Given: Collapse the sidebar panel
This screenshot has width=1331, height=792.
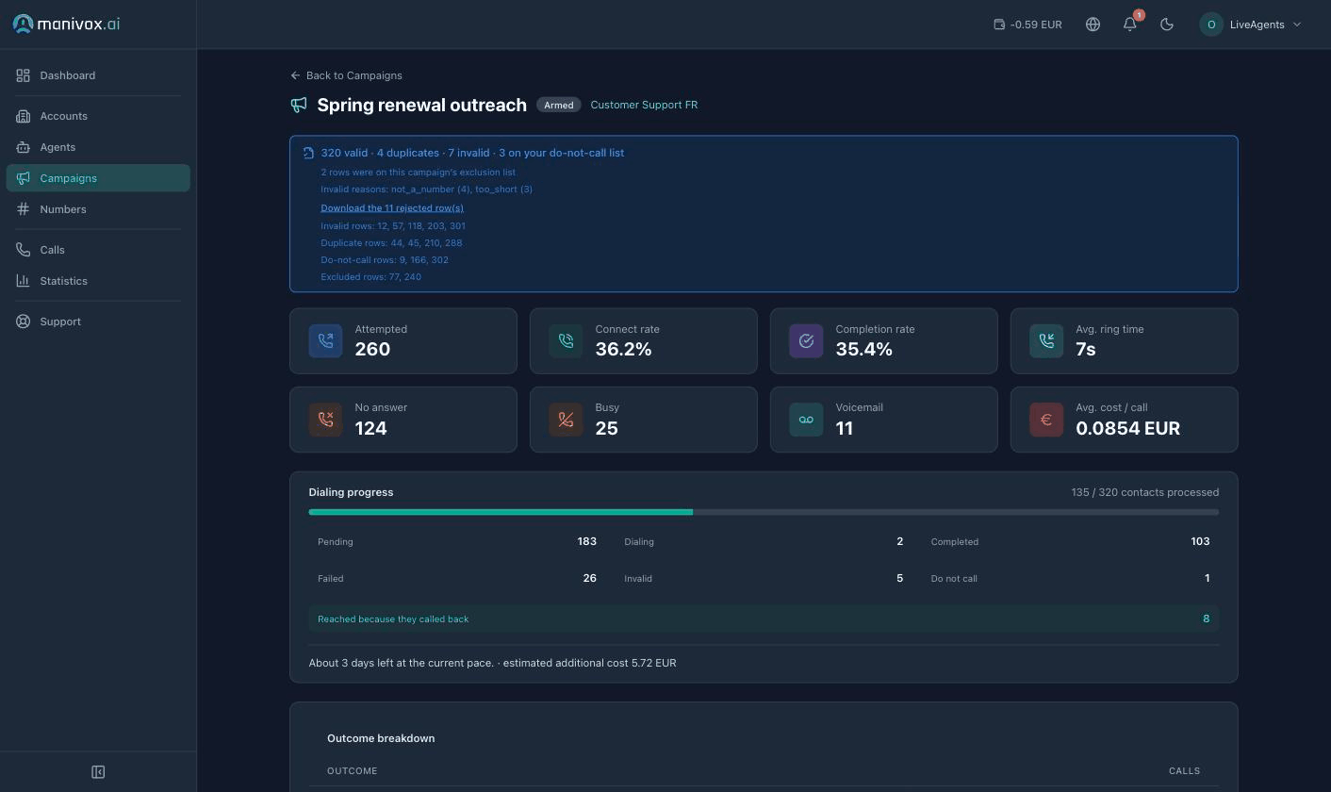Looking at the screenshot, I should pyautogui.click(x=98, y=772).
